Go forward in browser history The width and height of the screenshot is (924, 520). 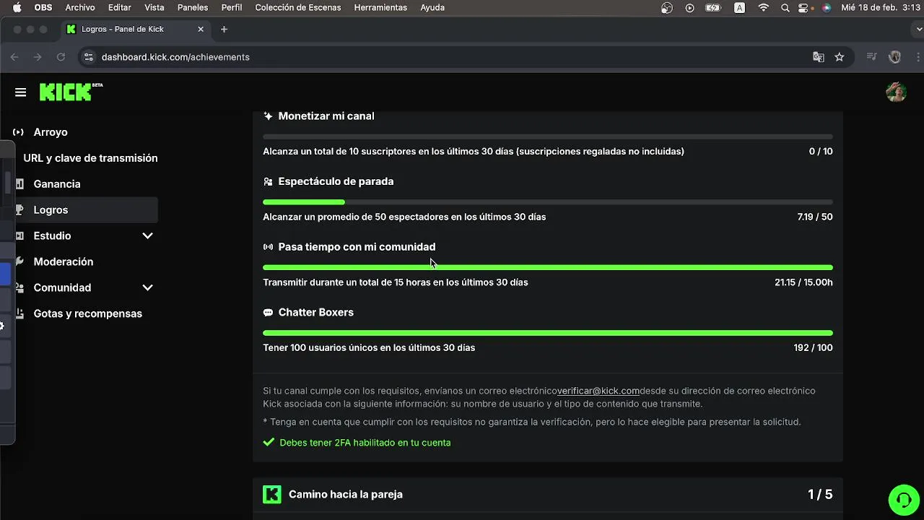(x=38, y=57)
